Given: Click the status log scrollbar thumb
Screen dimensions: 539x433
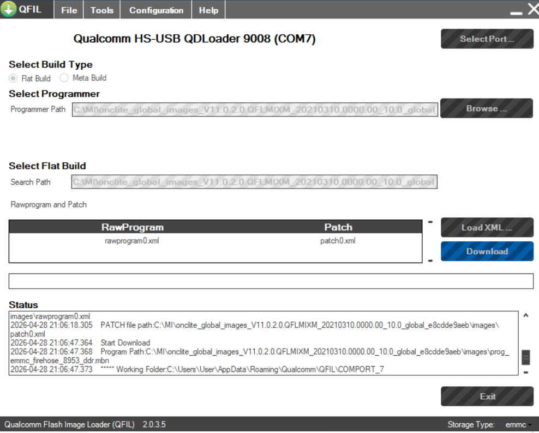Looking at the screenshot, I should click(x=525, y=357).
